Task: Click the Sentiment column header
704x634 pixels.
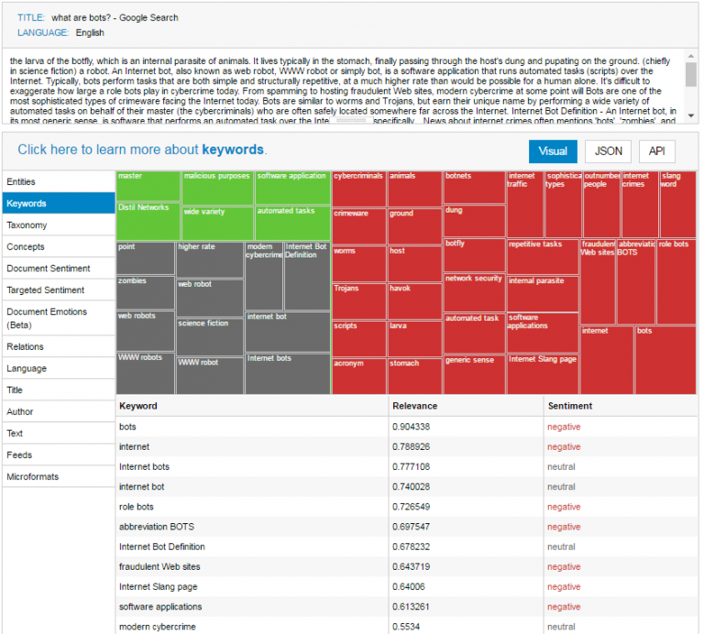Action: (x=570, y=405)
